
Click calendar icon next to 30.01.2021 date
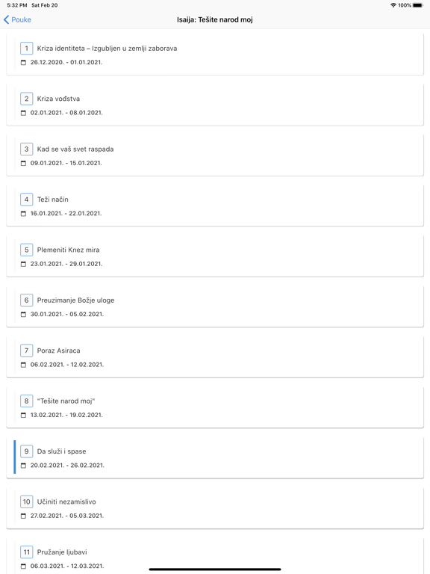[x=23, y=315]
